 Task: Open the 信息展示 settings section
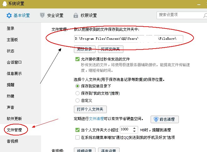[x=14, y=73]
